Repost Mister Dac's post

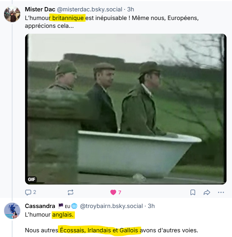(71, 192)
